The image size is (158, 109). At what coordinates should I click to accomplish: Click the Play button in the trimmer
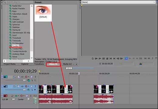pyautogui.click(x=100, y=59)
